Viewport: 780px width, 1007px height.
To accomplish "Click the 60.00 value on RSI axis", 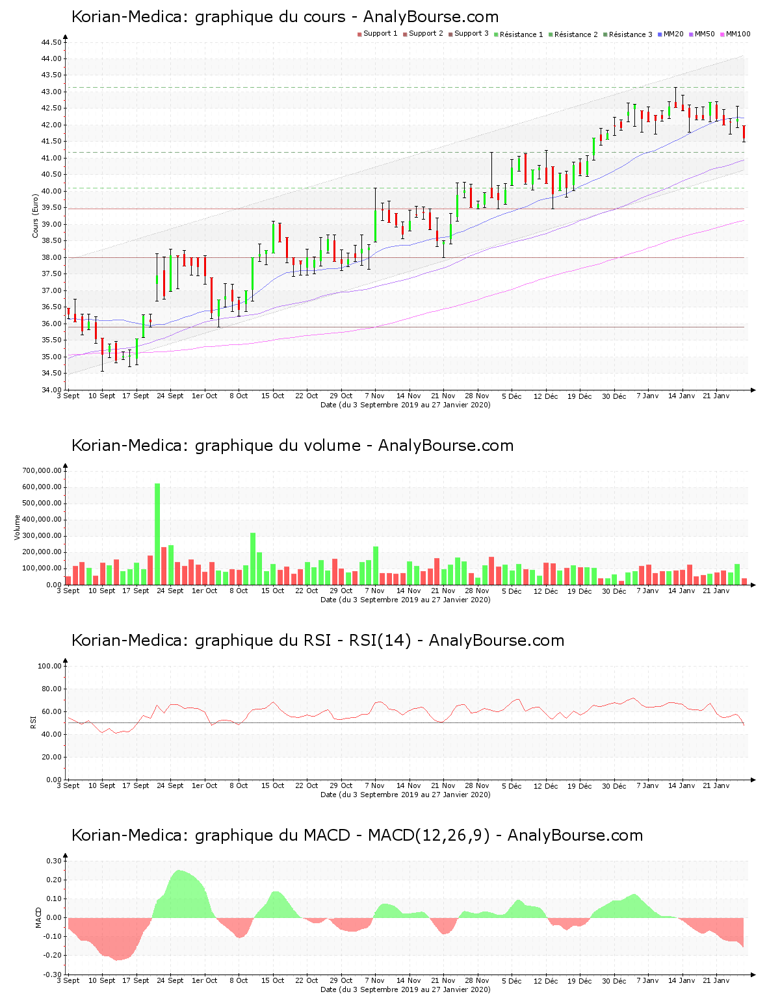I will [51, 712].
